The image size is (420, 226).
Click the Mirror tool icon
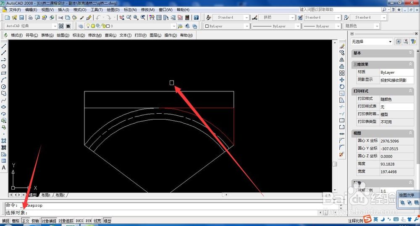click(342, 60)
